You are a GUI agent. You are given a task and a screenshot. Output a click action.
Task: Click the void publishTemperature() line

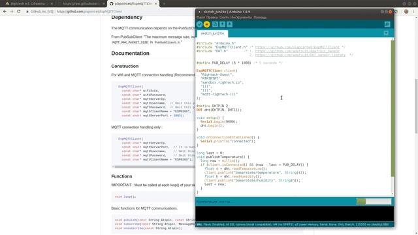(x=223, y=157)
